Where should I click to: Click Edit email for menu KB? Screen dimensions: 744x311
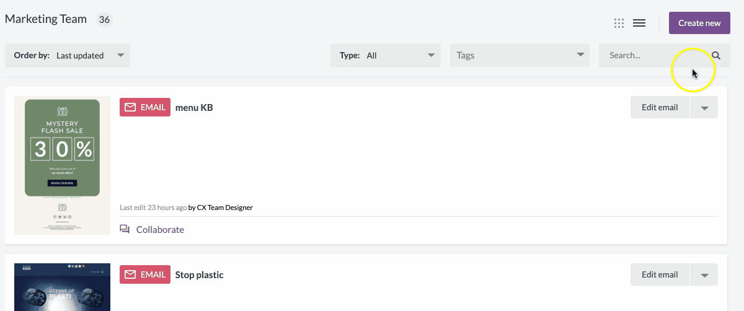pyautogui.click(x=660, y=107)
